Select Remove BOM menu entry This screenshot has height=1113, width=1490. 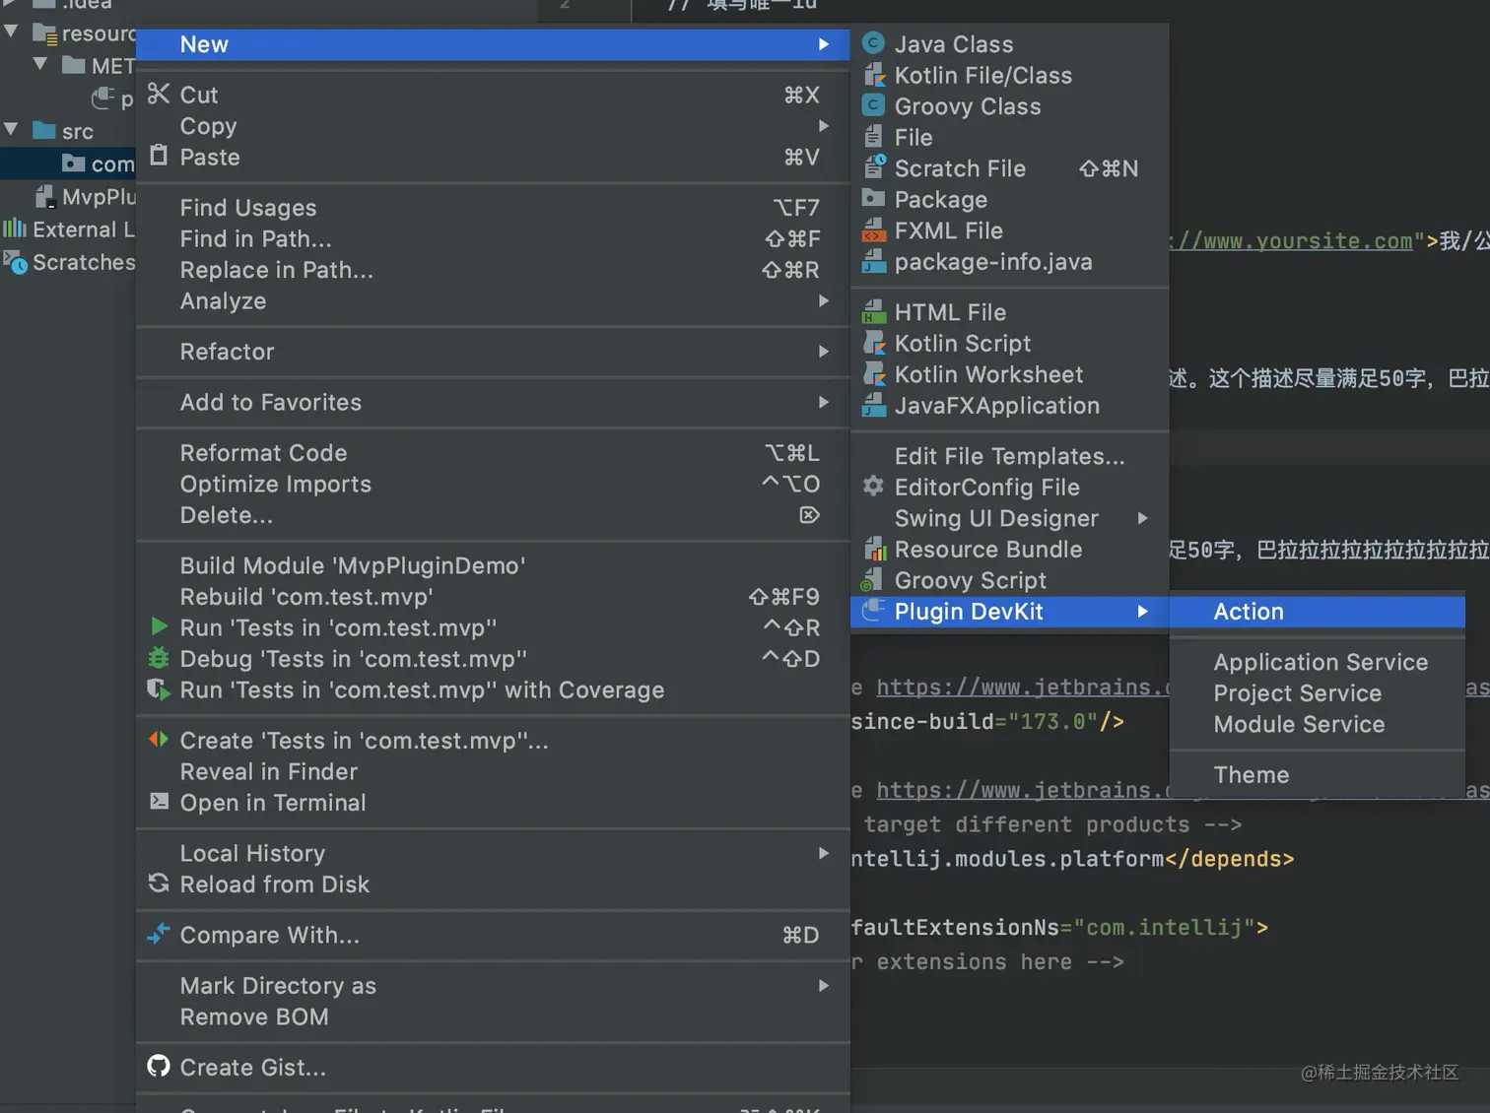[493, 1016]
